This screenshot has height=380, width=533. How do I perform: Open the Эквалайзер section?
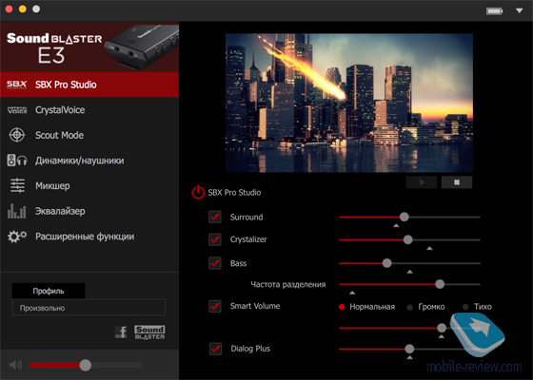point(89,211)
